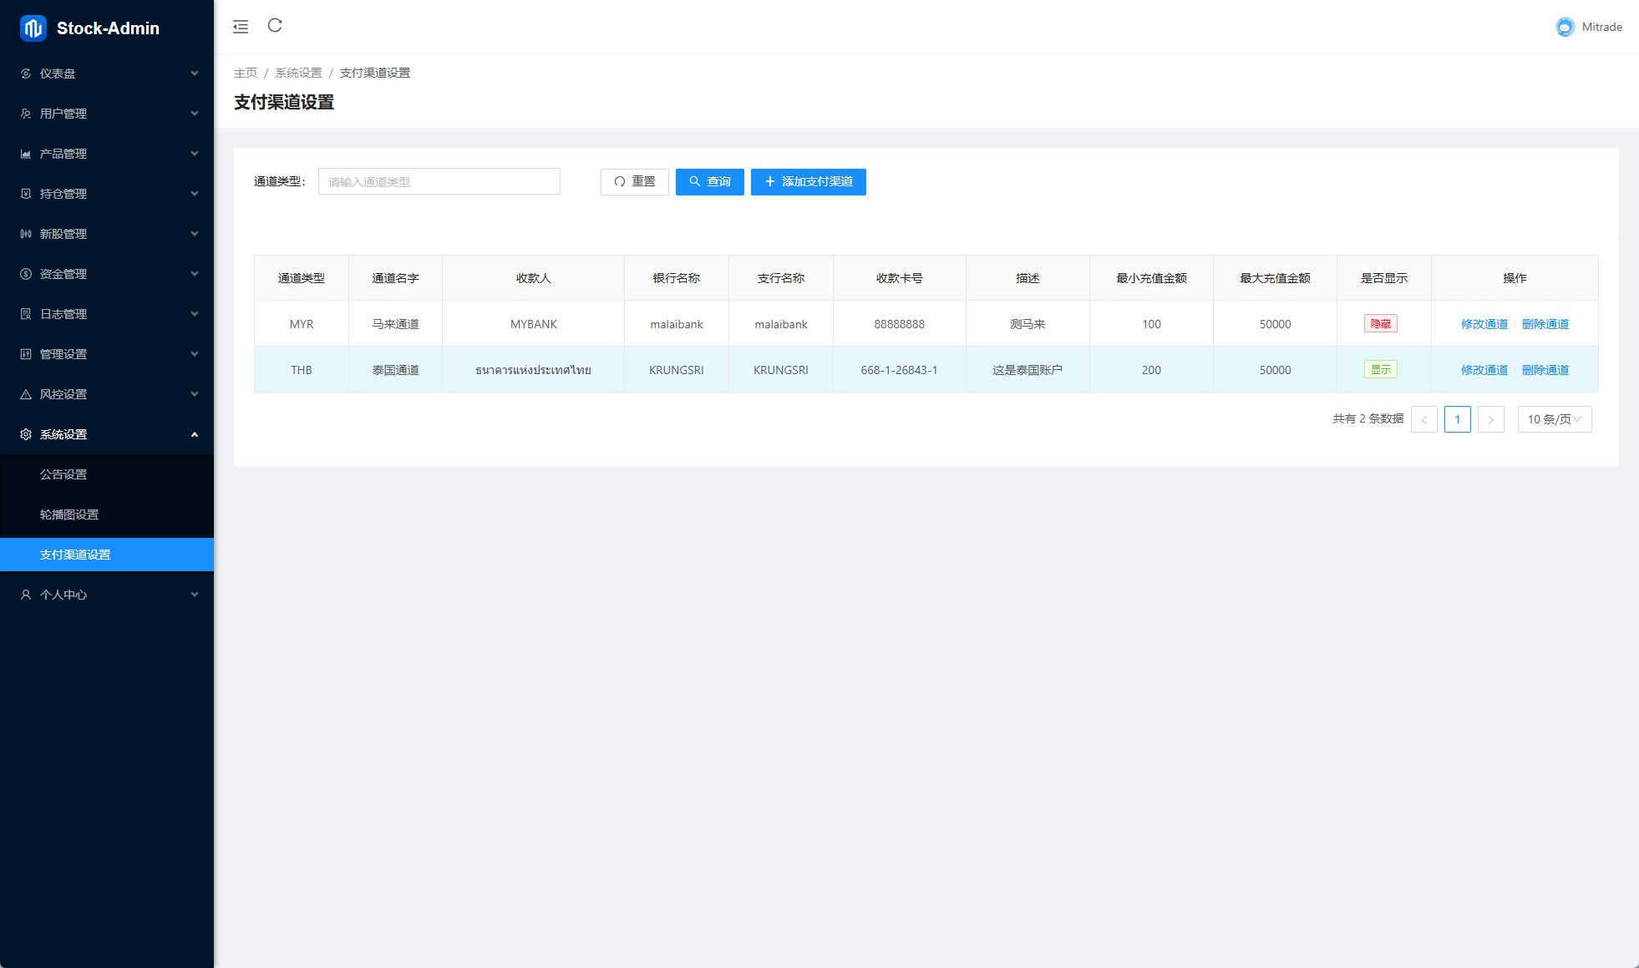
Task: Open the 仪表盘 dashboard menu icon
Action: (x=26, y=73)
